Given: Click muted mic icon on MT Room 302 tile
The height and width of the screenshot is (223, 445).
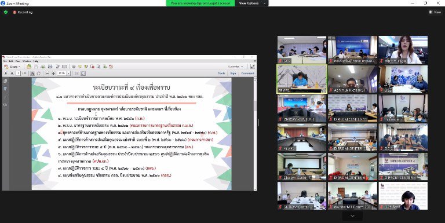Looking at the screenshot, I should (331, 207).
